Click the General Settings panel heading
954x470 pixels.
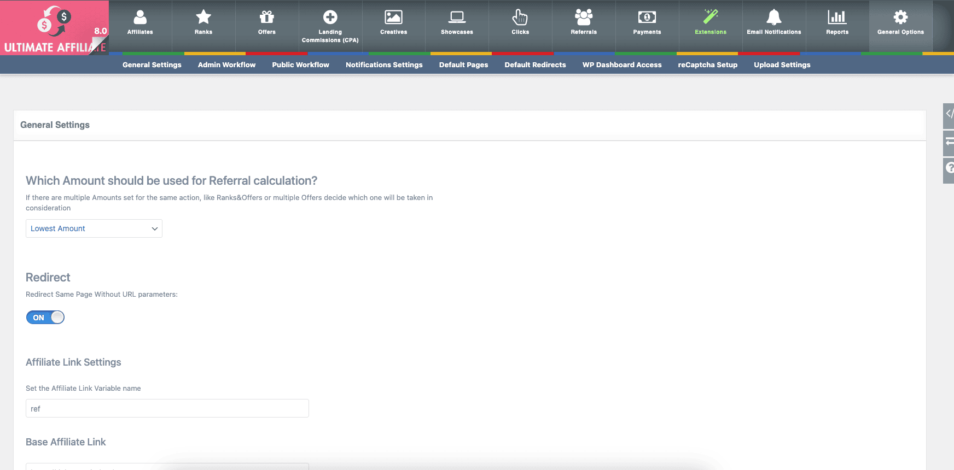point(55,125)
